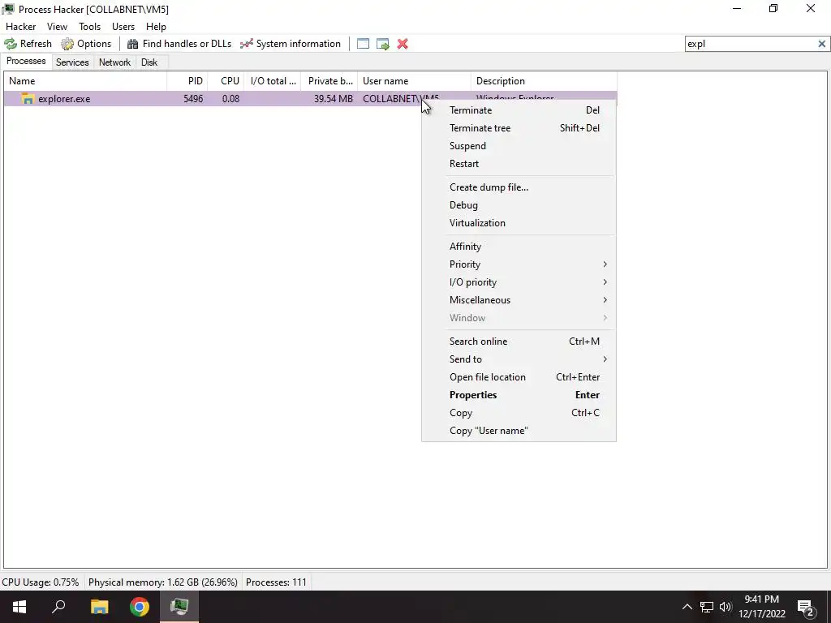Switch to the Network tab
The image size is (831, 623).
coord(115,62)
